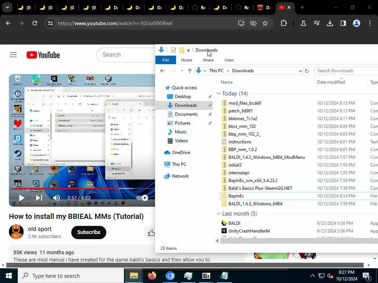Open the browser extensions puzzle icon
Viewport: 378px width, 283px height.
point(284,23)
